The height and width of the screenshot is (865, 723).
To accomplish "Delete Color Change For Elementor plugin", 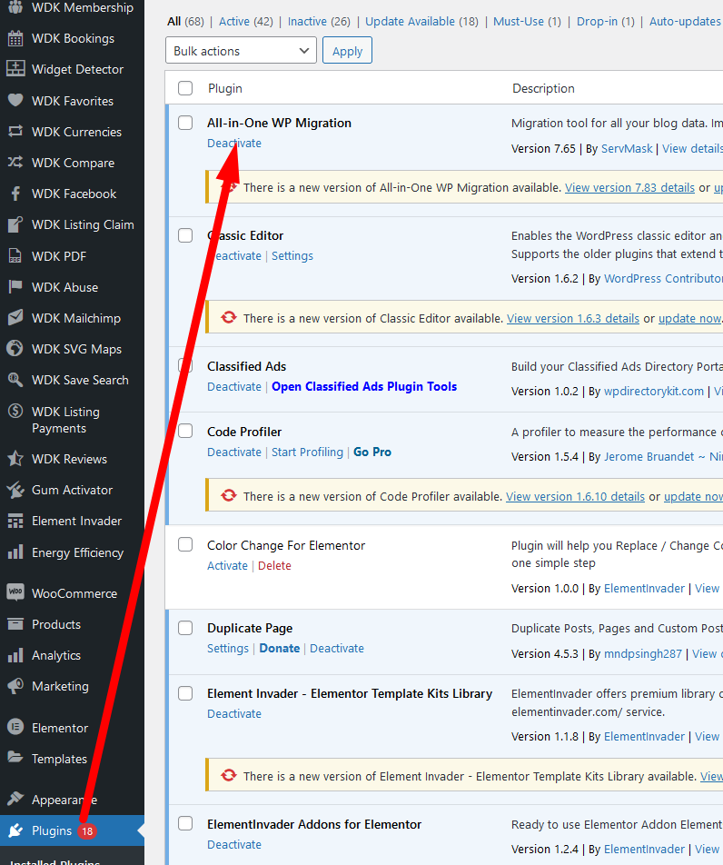I will (x=274, y=566).
